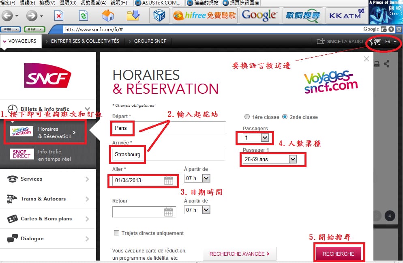Click the download folder icon in toolbar
The height and width of the screenshot is (263, 403).
tap(133, 15)
